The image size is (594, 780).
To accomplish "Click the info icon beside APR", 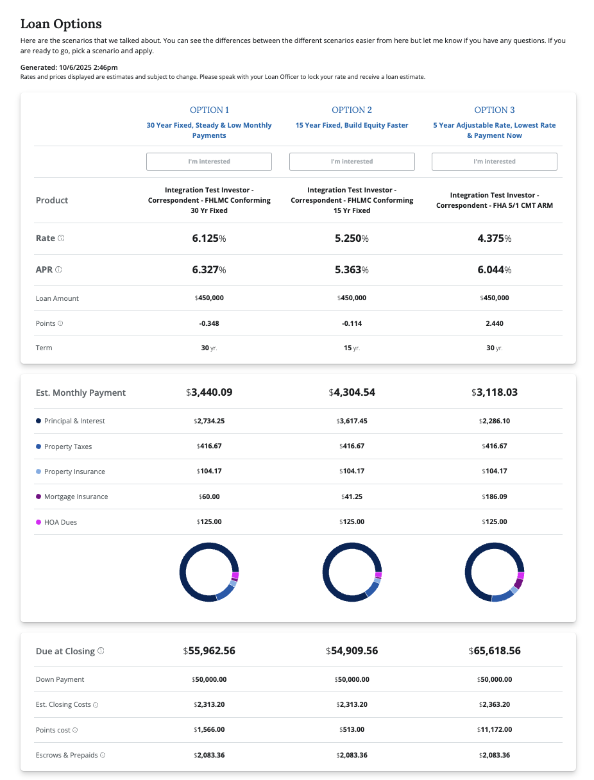I will pos(58,270).
